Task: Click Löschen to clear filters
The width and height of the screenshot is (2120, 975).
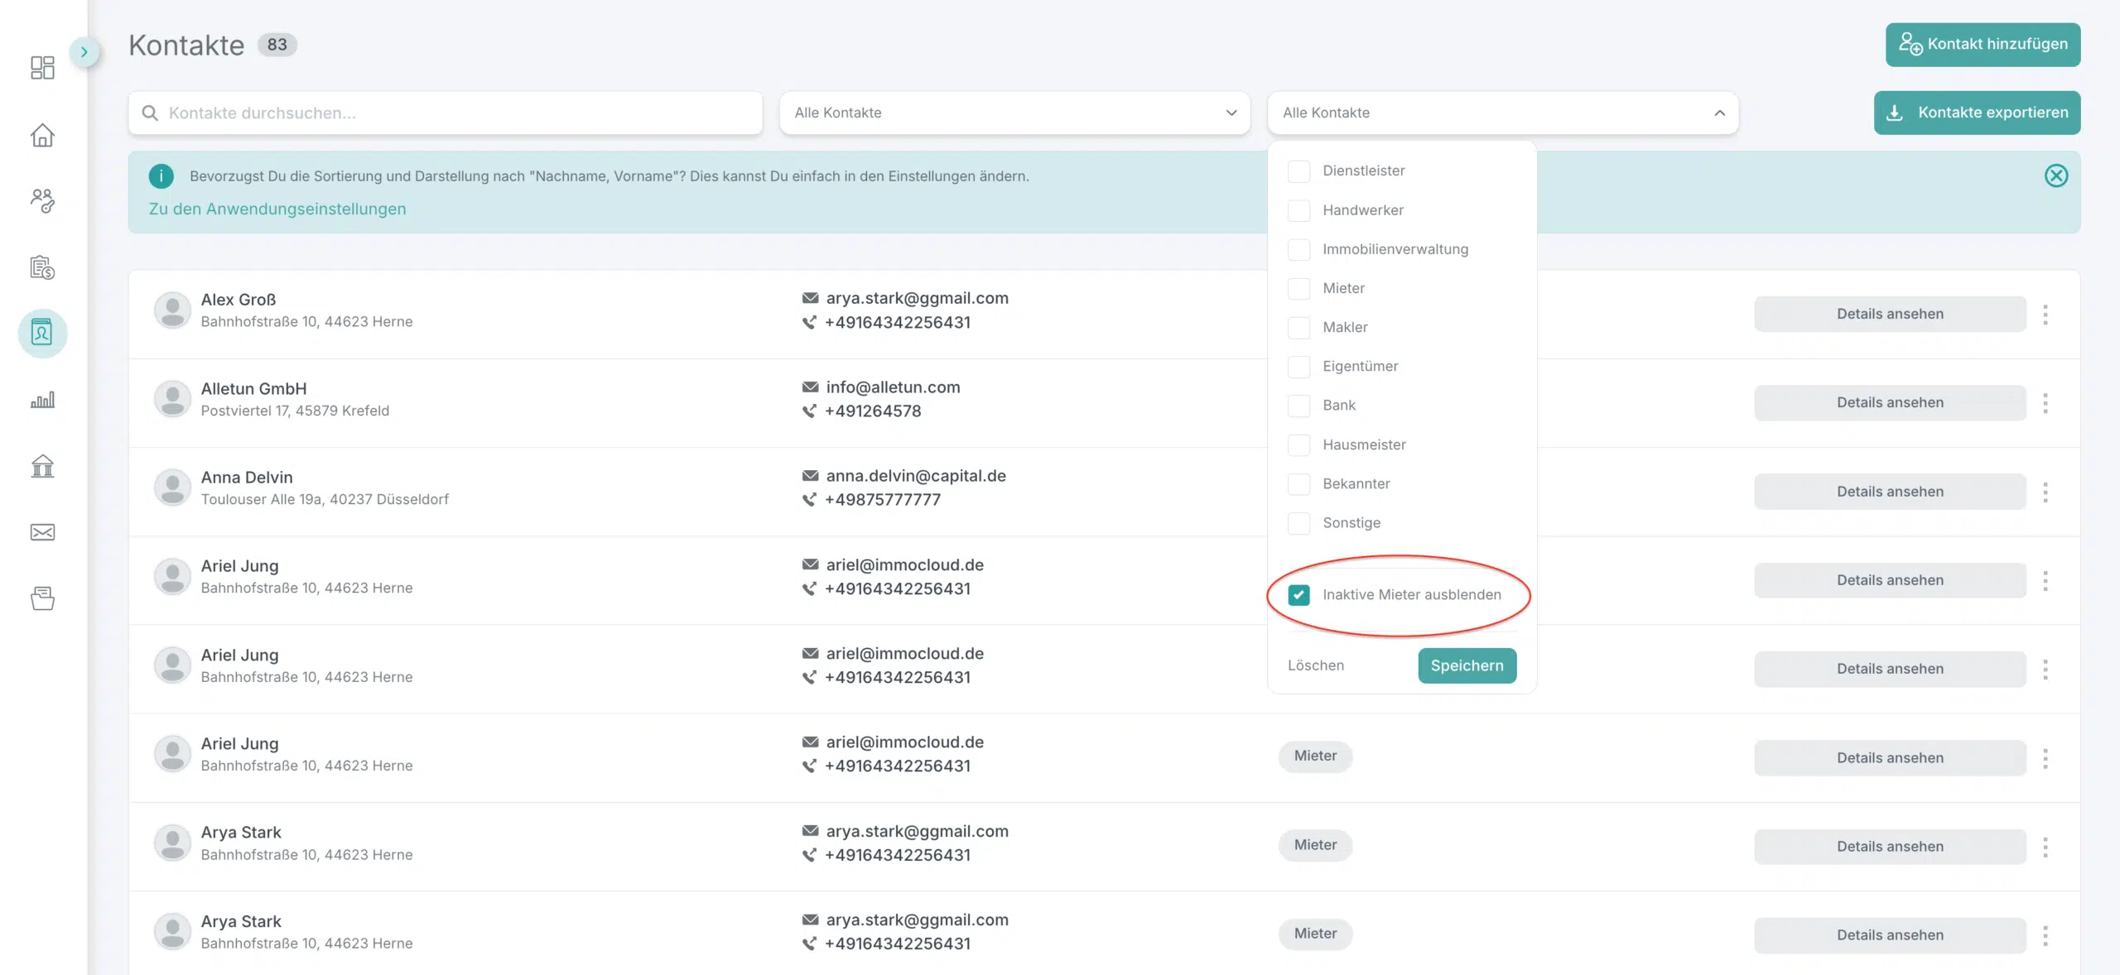Action: [1315, 665]
